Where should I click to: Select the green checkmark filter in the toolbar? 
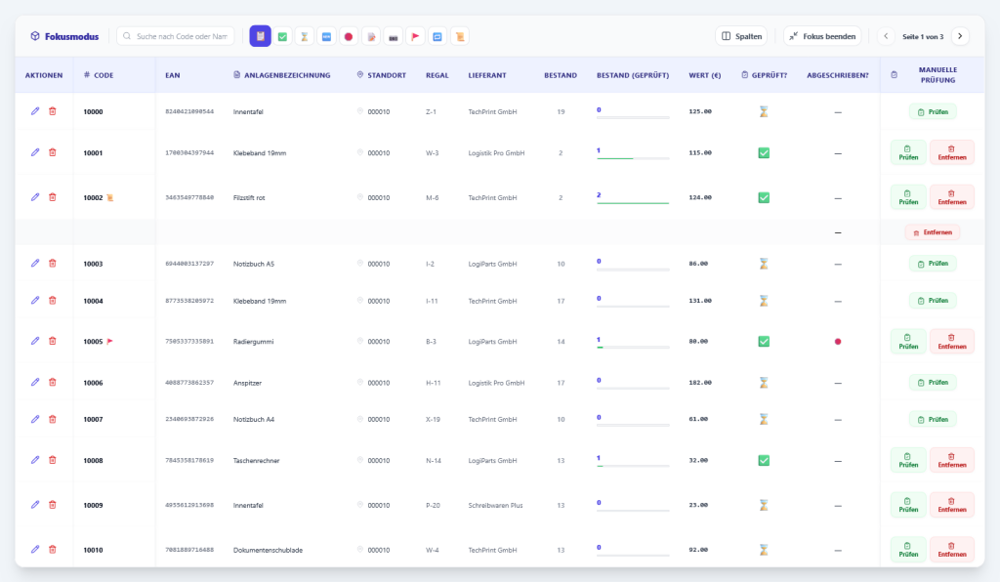click(282, 36)
